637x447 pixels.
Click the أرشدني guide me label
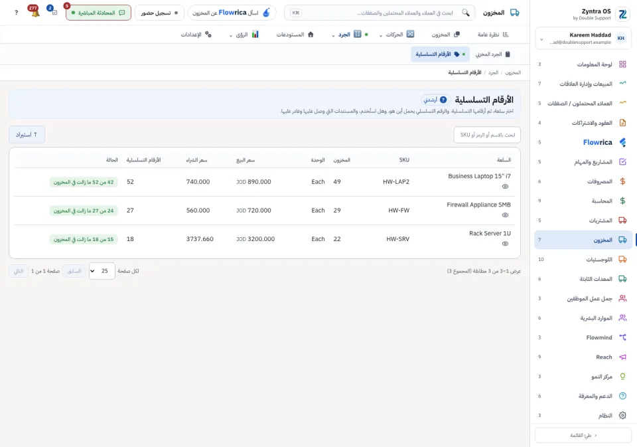pyautogui.click(x=430, y=100)
